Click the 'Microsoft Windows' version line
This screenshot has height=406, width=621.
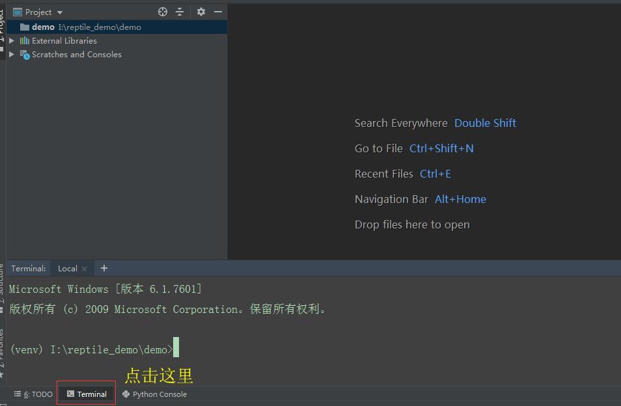pyautogui.click(x=105, y=289)
